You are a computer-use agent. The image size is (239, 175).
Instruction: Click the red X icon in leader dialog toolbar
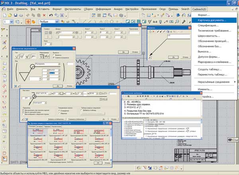(x=153, y=32)
